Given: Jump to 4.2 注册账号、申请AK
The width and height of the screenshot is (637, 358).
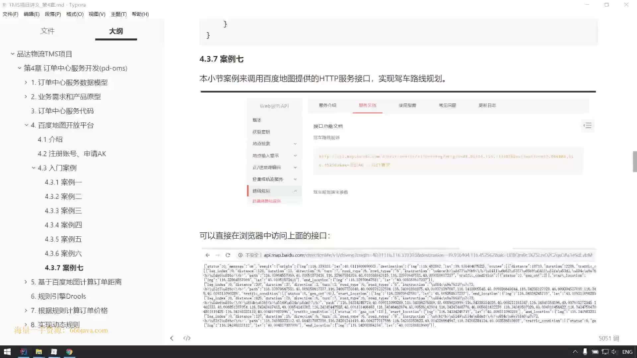Looking at the screenshot, I should click(72, 153).
